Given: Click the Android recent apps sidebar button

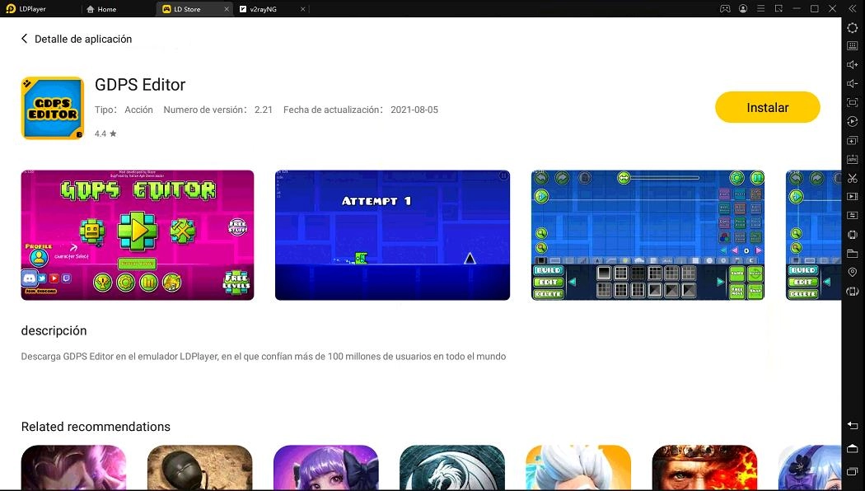Looking at the screenshot, I should pyautogui.click(x=853, y=471).
